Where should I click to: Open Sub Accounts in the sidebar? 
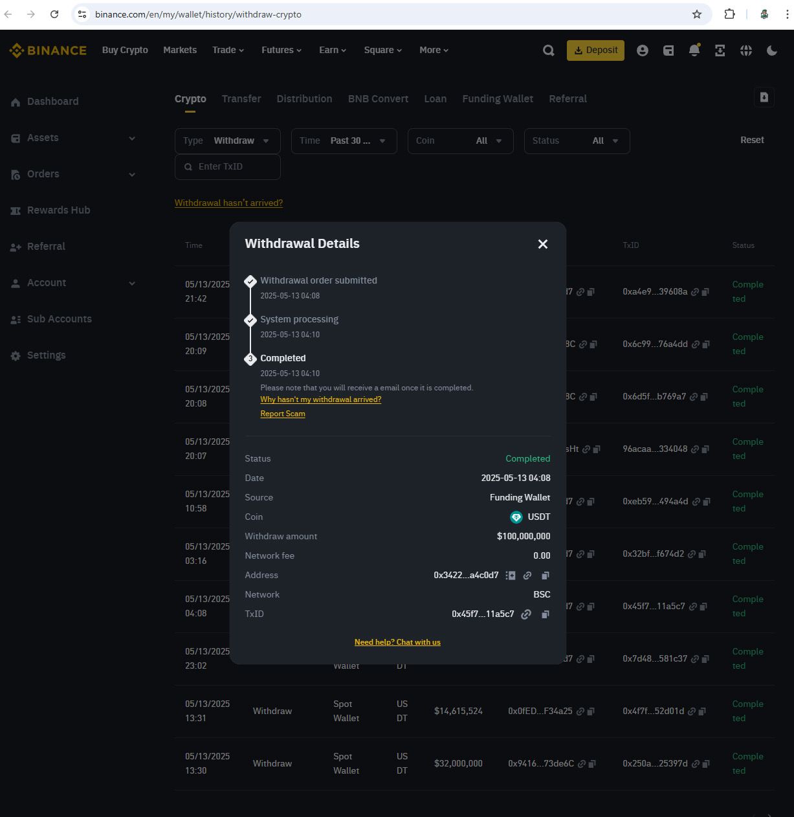pyautogui.click(x=51, y=319)
